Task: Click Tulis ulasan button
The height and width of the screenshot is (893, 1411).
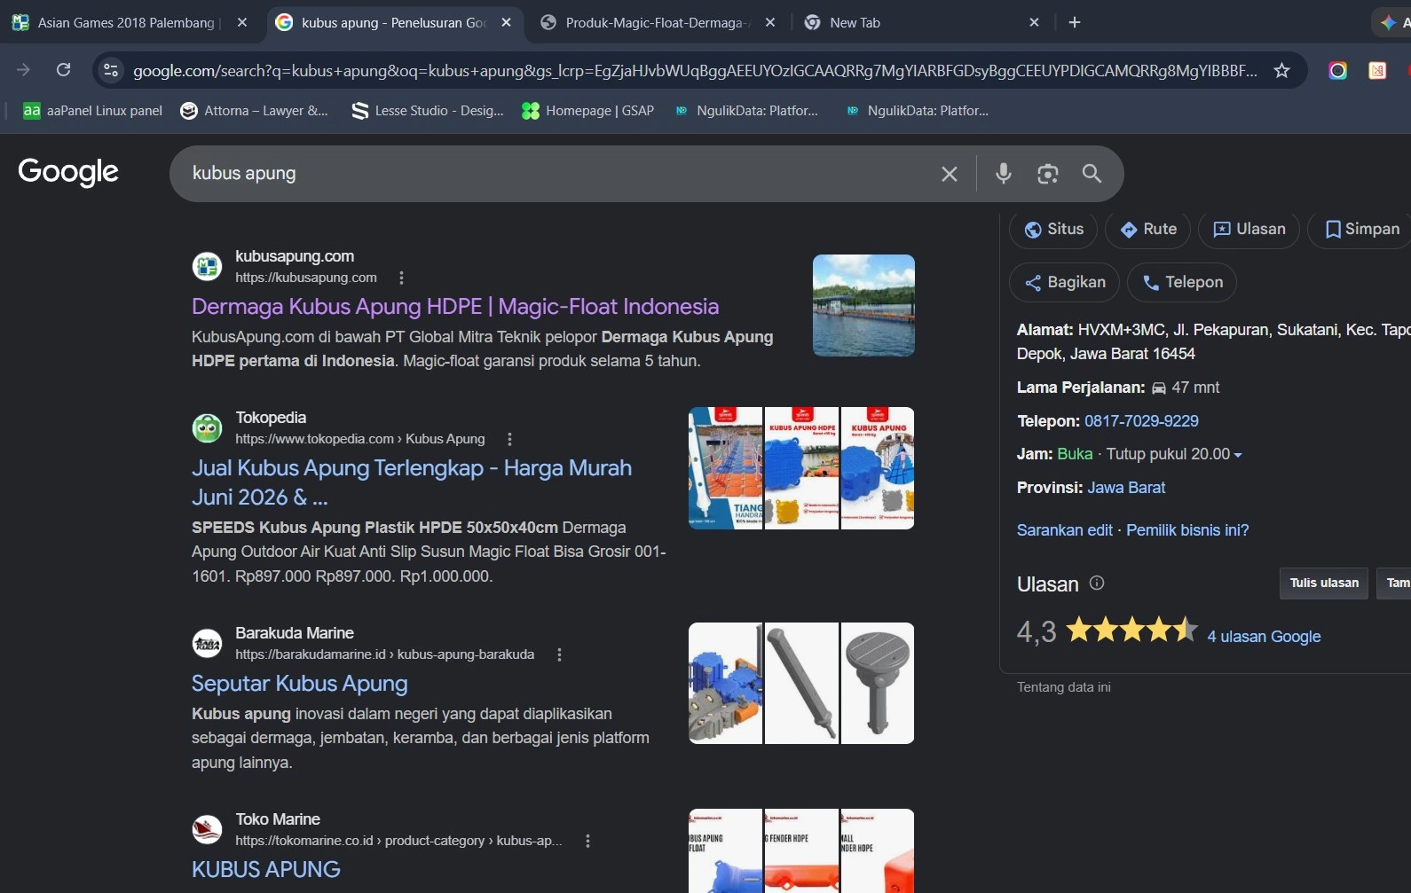Action: (x=1324, y=583)
